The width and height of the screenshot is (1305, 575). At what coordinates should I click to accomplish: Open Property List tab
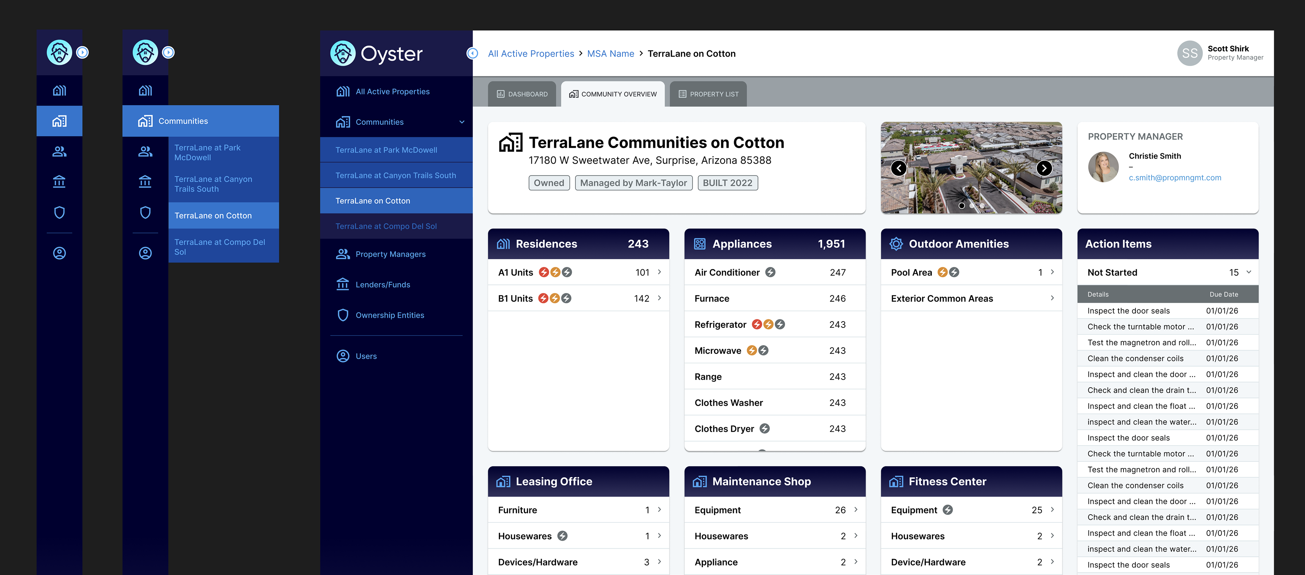pyautogui.click(x=708, y=94)
